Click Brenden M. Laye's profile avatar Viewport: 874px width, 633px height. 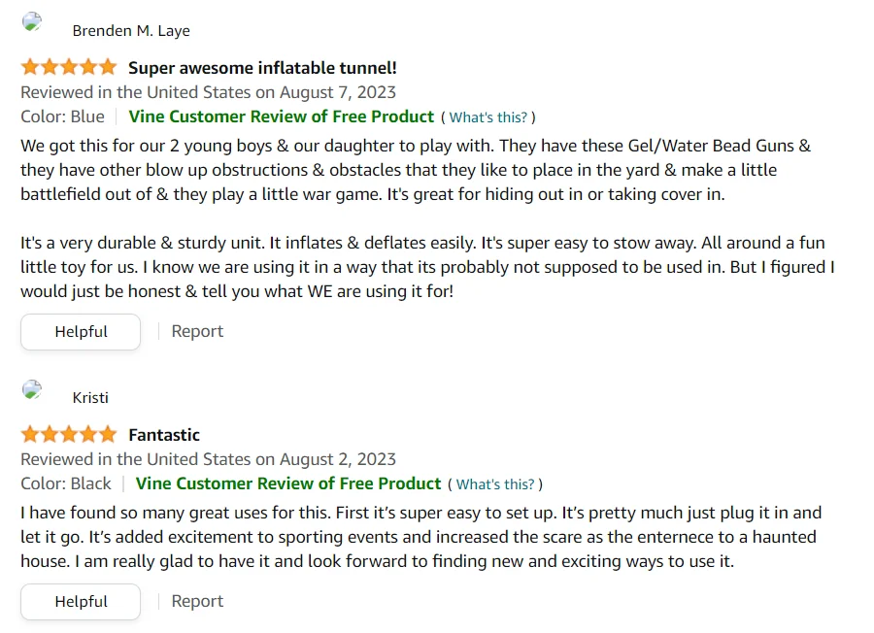32,22
